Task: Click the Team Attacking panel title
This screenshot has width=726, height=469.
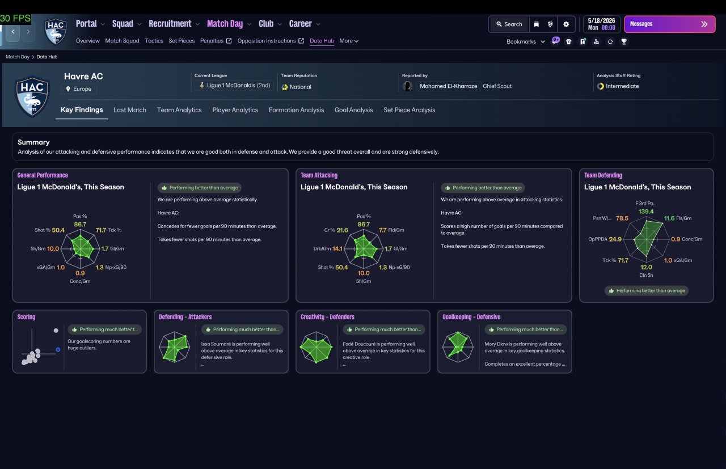Action: [319, 175]
